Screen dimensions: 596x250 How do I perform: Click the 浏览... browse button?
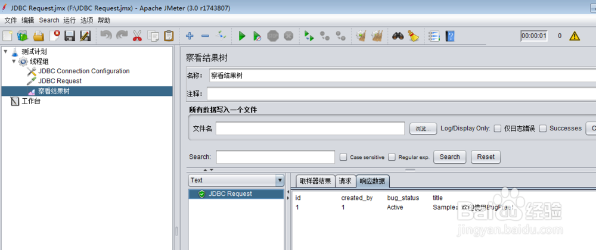tap(423, 129)
